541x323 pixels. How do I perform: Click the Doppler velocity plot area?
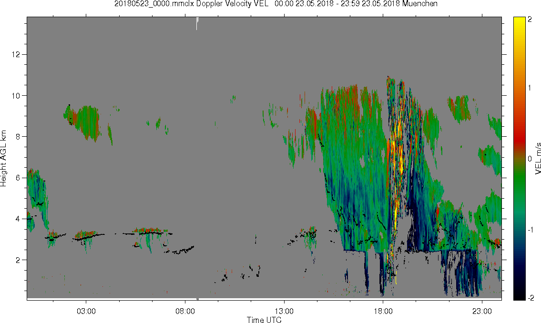[x=264, y=158]
